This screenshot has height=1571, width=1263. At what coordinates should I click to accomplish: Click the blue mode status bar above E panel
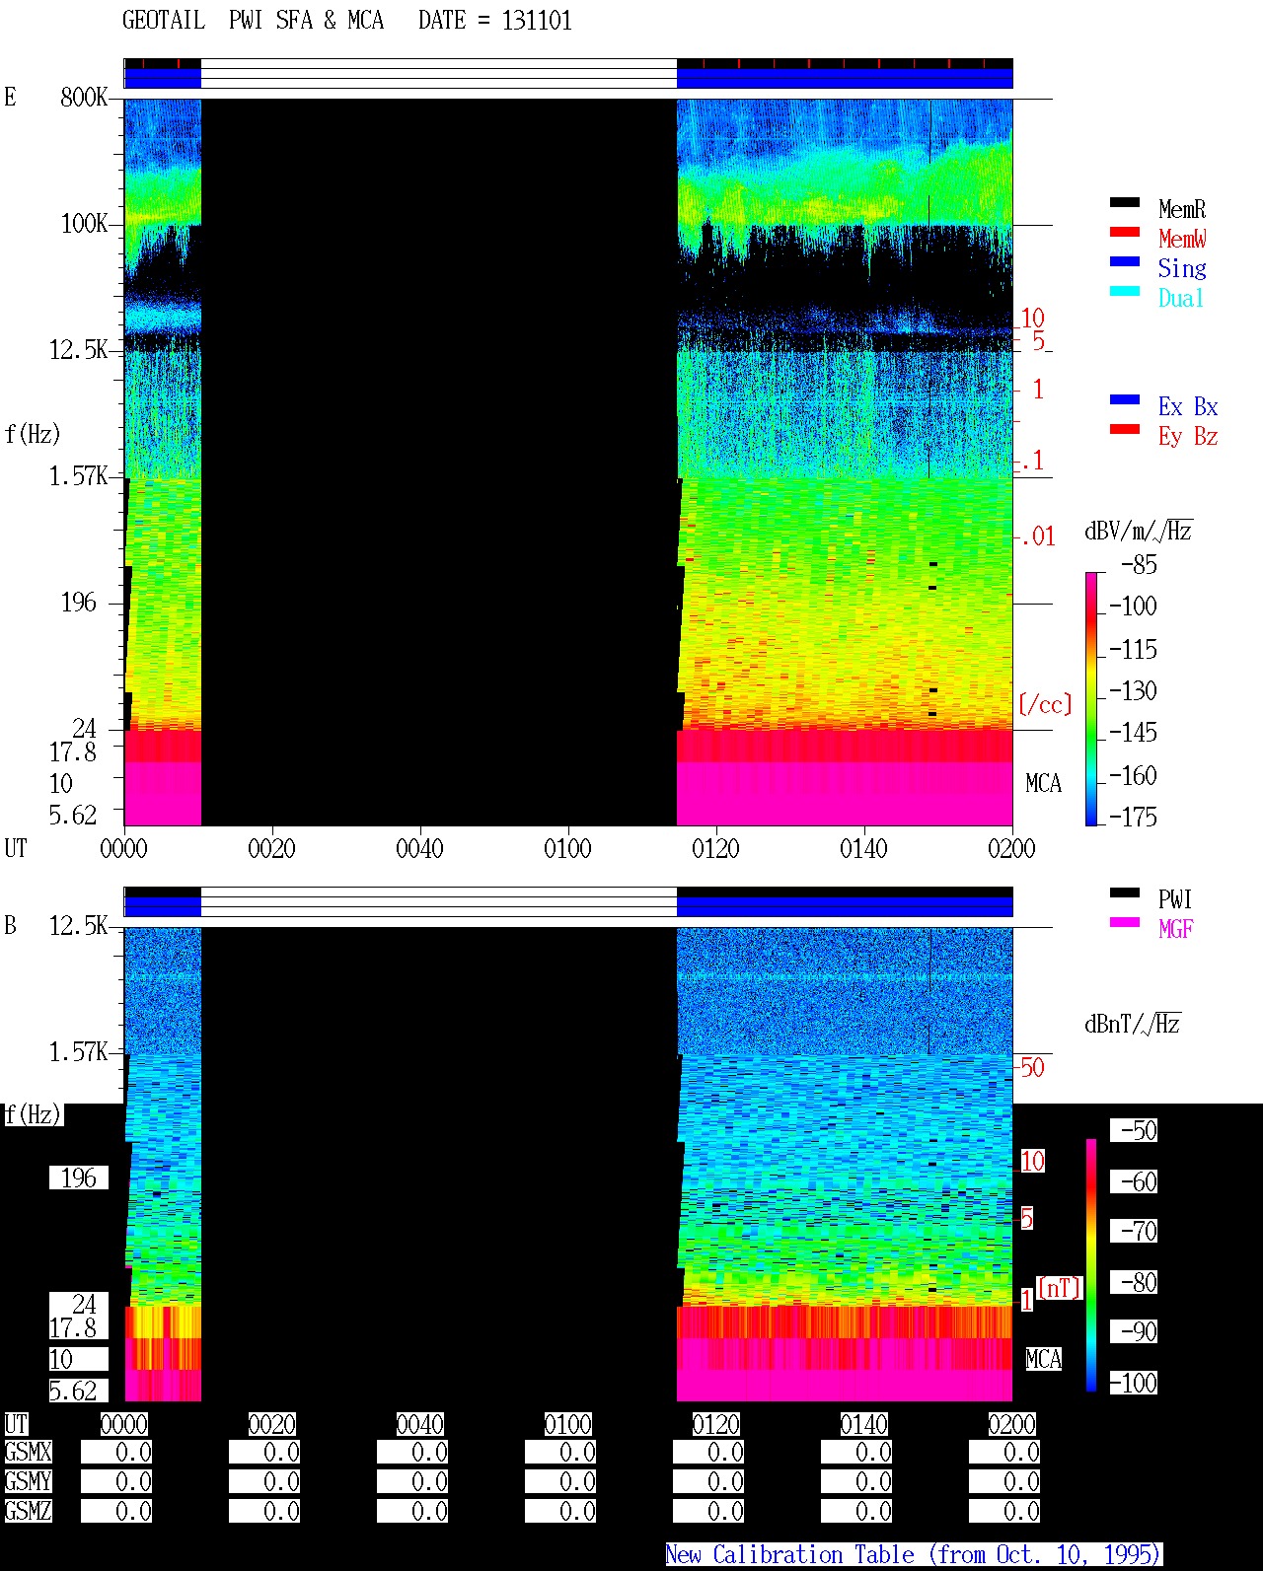coord(845,77)
